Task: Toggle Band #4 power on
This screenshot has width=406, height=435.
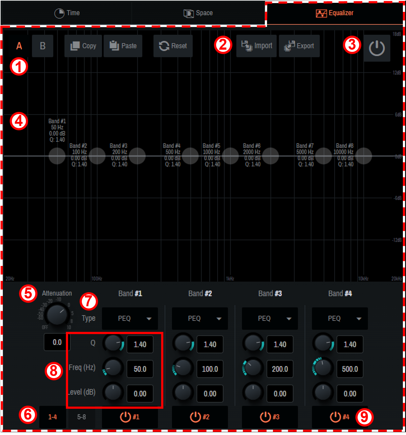Action: click(x=335, y=417)
